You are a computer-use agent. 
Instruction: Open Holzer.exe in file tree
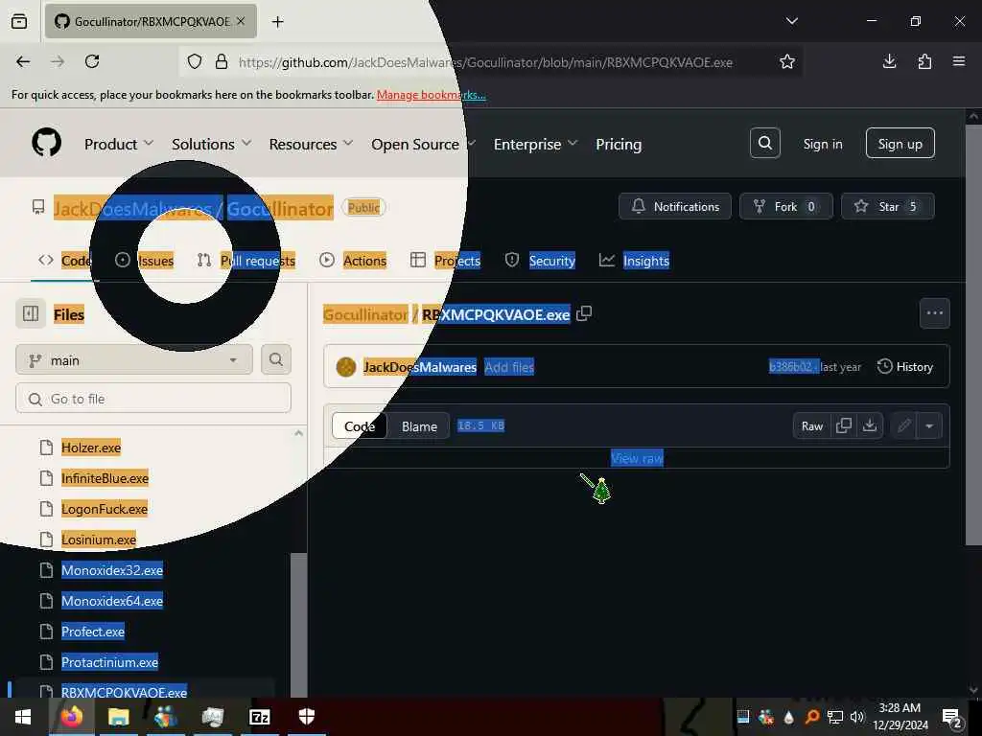coord(91,448)
